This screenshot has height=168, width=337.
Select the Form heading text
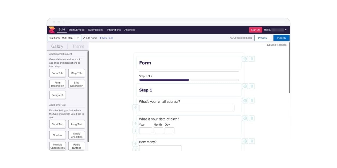click(145, 63)
